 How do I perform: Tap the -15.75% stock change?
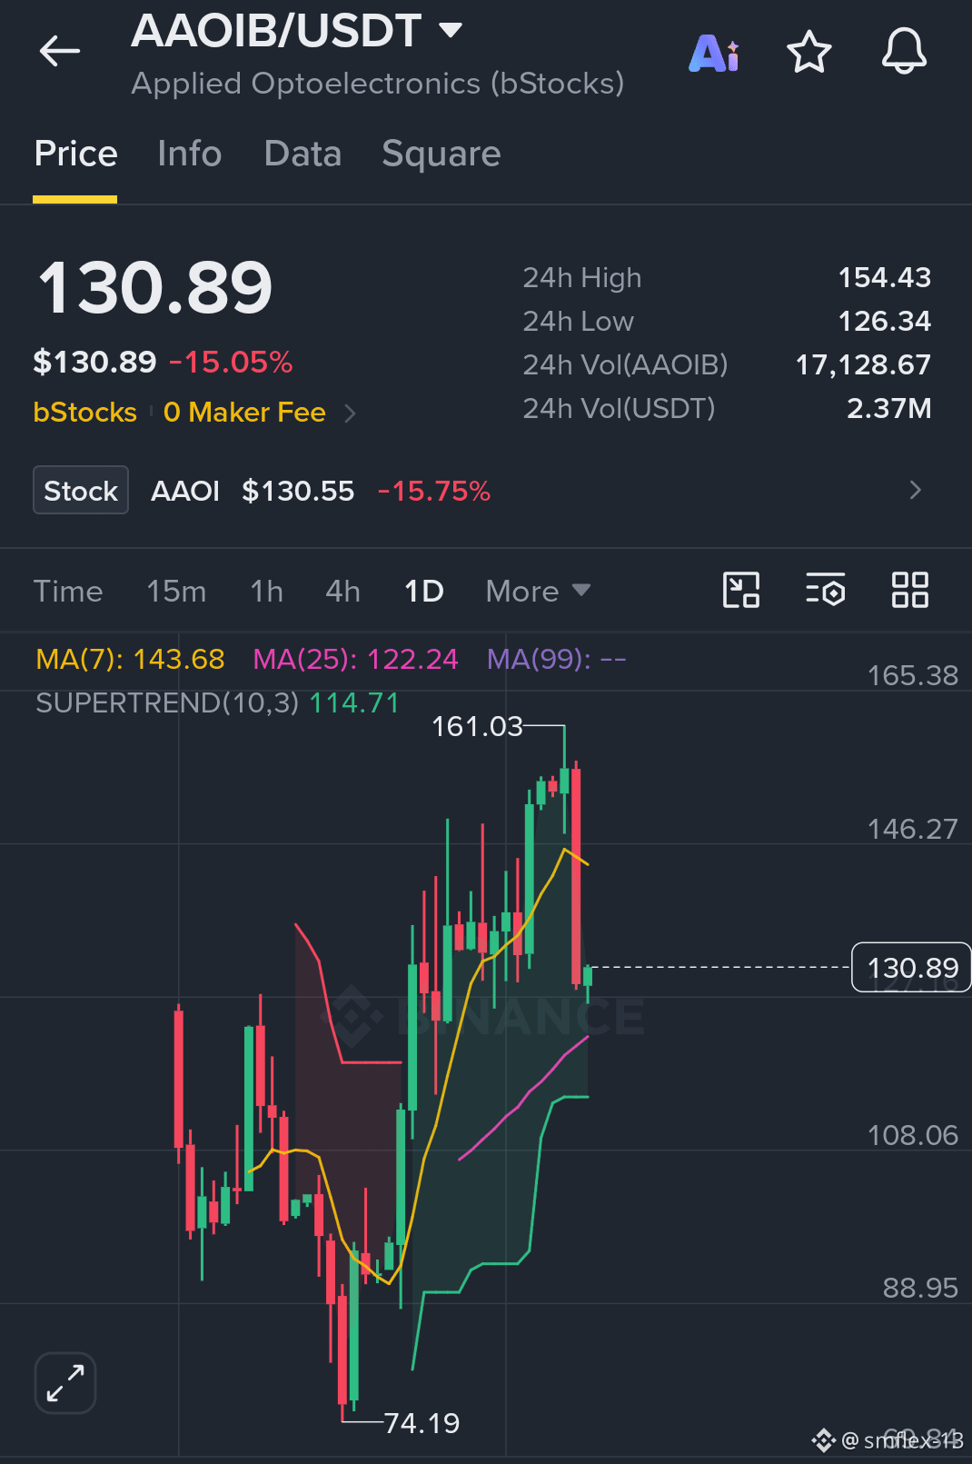[x=434, y=492]
